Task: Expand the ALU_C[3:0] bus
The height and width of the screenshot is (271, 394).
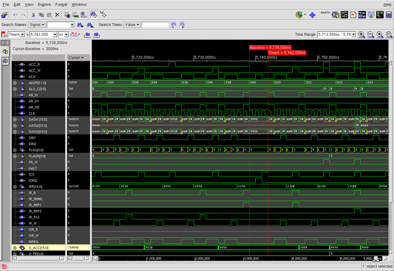Action: coord(15,89)
